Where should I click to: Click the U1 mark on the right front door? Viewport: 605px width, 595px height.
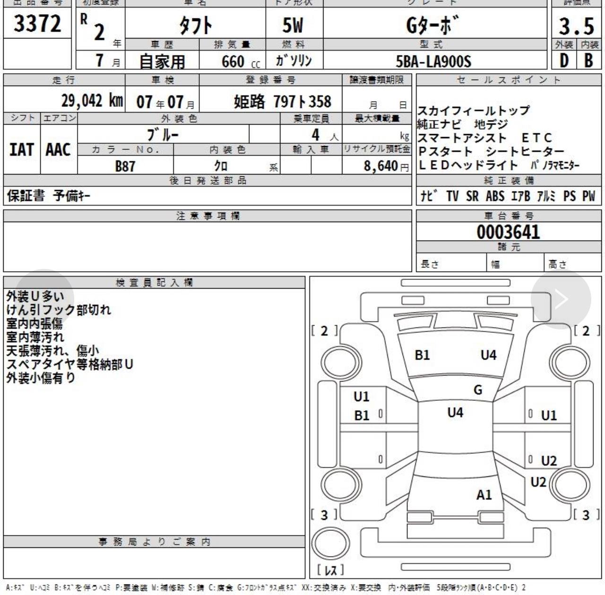tap(549, 415)
